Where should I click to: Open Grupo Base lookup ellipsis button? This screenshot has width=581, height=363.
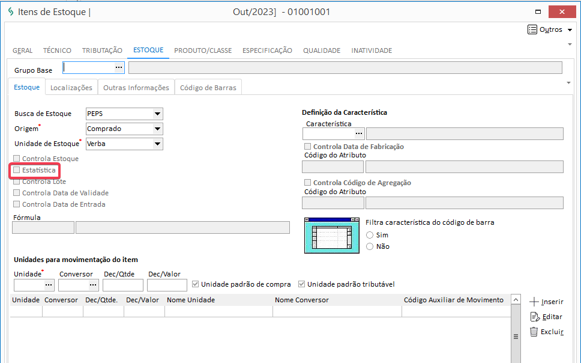(x=119, y=68)
